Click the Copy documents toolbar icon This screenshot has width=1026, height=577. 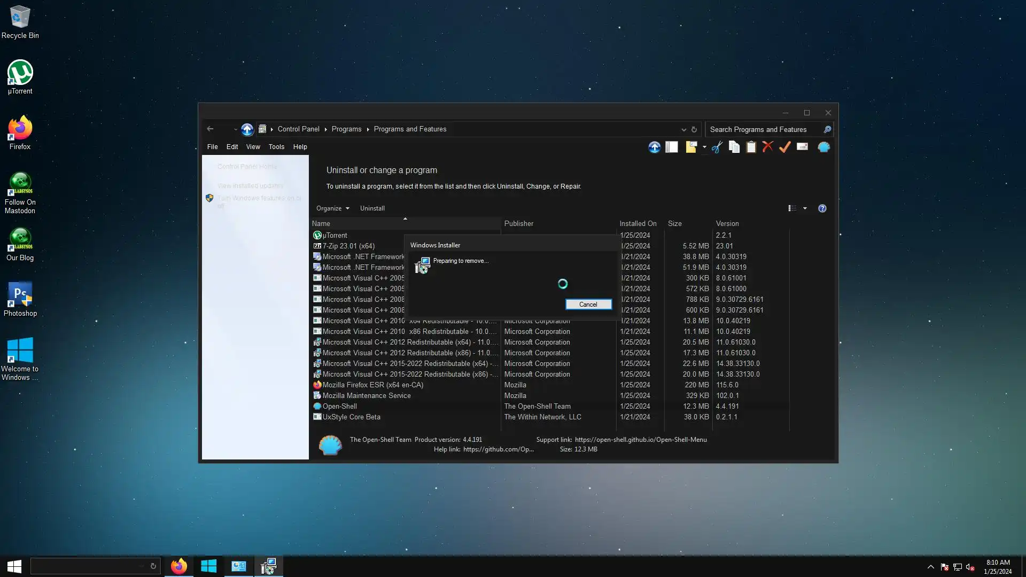734,147
